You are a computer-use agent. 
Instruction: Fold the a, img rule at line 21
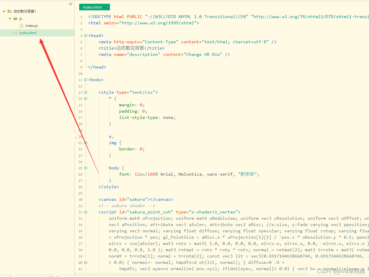tap(86, 143)
